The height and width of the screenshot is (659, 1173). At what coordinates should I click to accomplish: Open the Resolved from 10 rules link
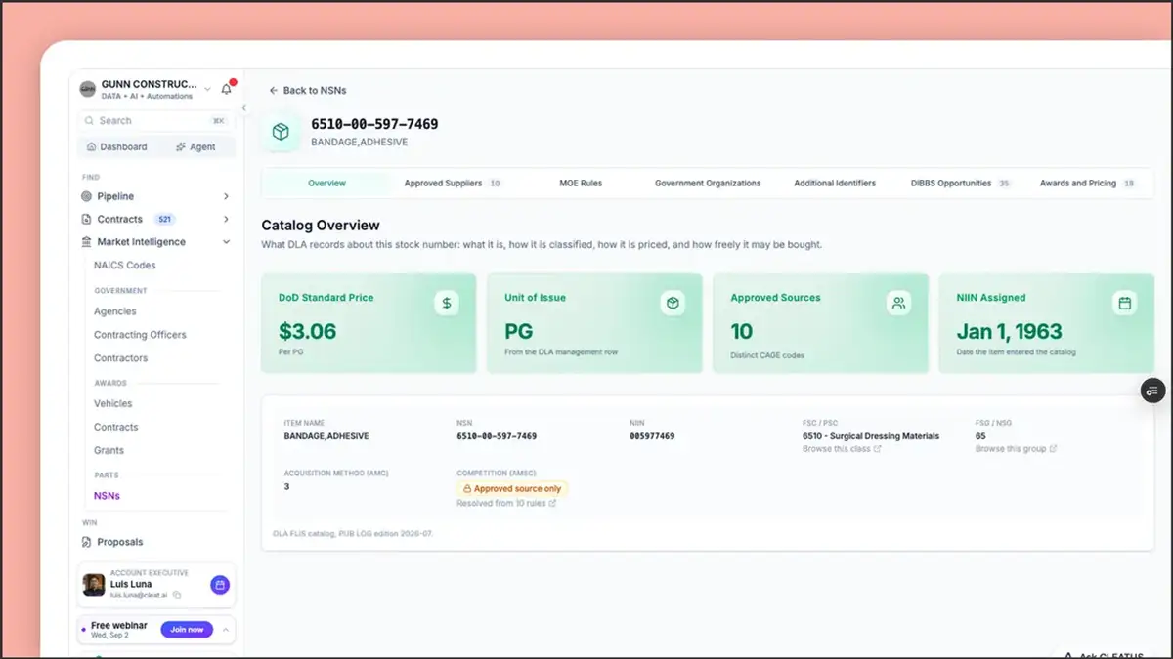point(506,504)
